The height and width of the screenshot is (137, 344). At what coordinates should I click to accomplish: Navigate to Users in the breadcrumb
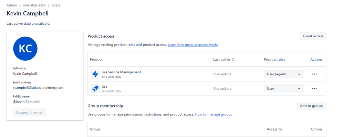(x=56, y=5)
